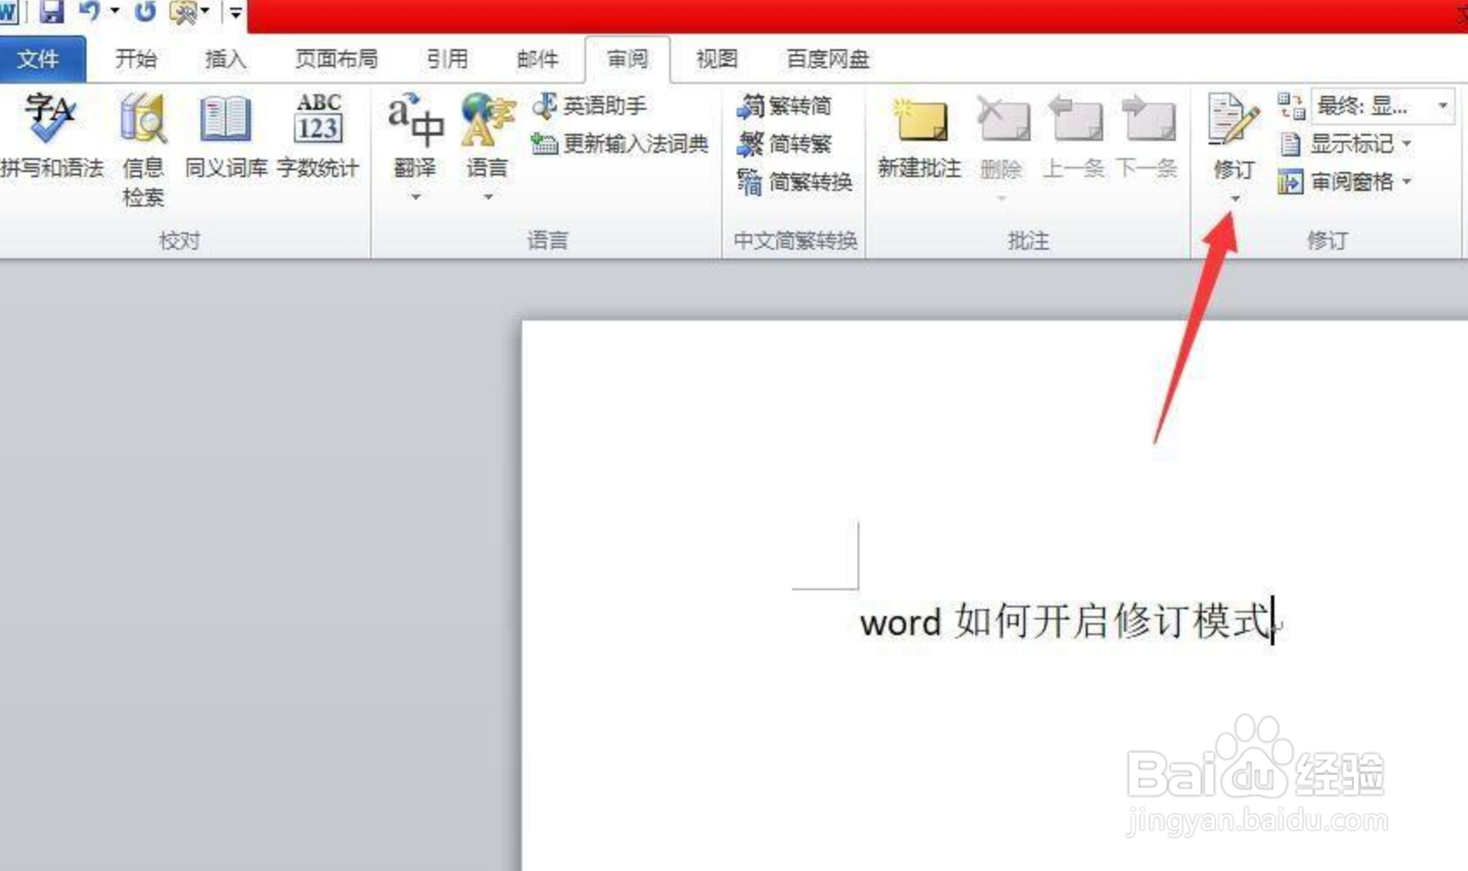Click the compare-documents icon beside the display combo box
This screenshot has height=871, width=1468.
(x=1291, y=105)
